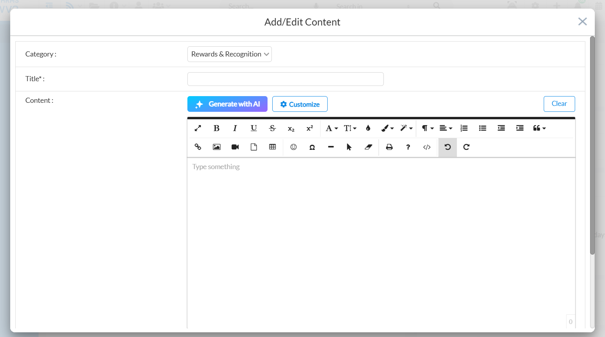Open the text color droplet picker
Image resolution: width=605 pixels, height=337 pixels.
(x=368, y=128)
